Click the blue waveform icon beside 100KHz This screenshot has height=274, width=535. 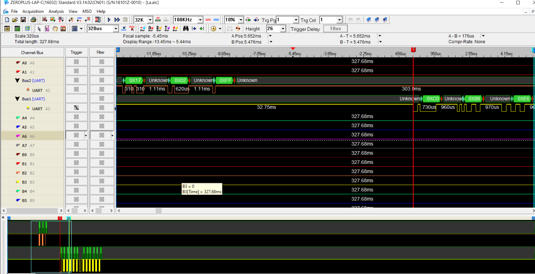(x=216, y=20)
